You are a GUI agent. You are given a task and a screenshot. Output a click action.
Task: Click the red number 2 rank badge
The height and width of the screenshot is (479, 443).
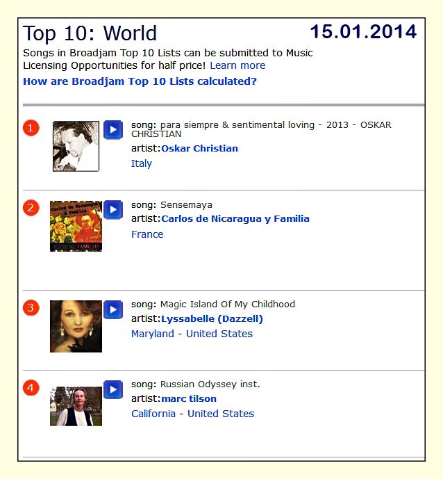(31, 208)
